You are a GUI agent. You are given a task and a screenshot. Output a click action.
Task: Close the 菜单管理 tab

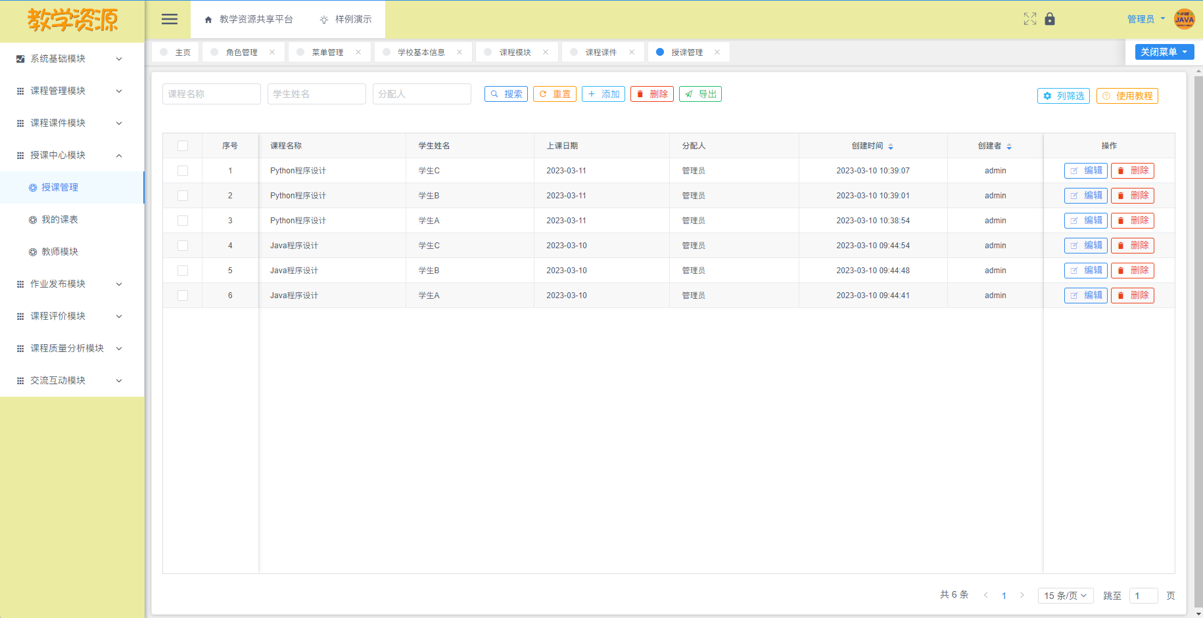point(358,52)
